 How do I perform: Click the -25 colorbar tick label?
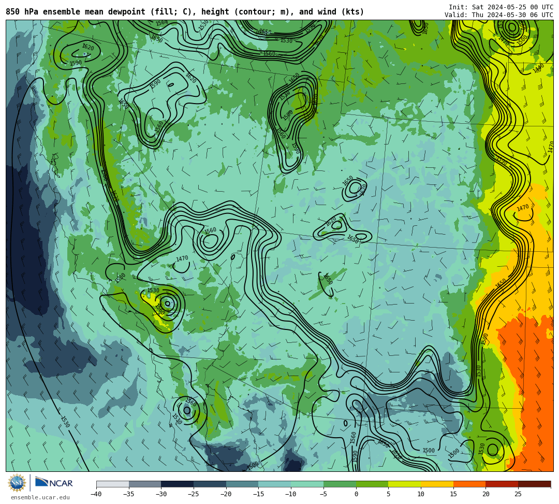[x=193, y=494]
